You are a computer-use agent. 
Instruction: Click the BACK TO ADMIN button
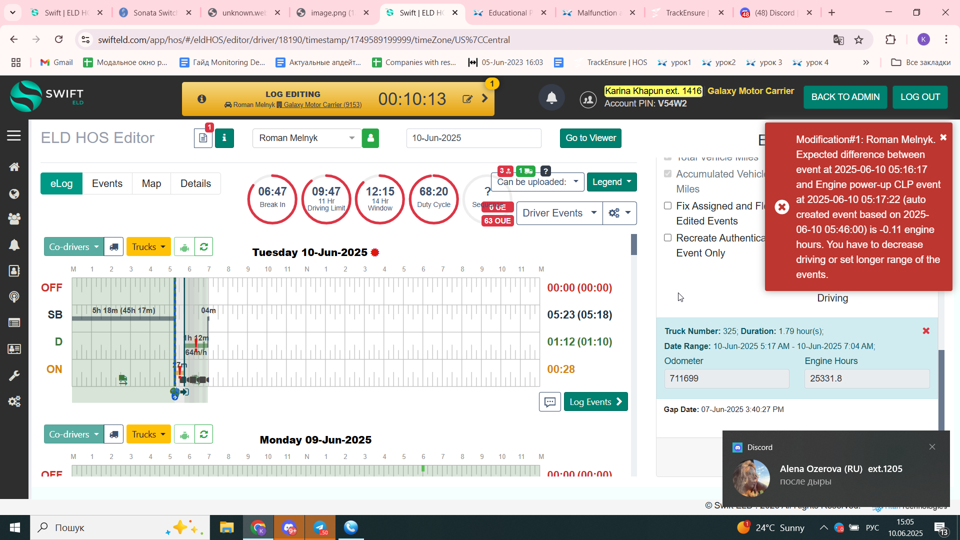(845, 97)
